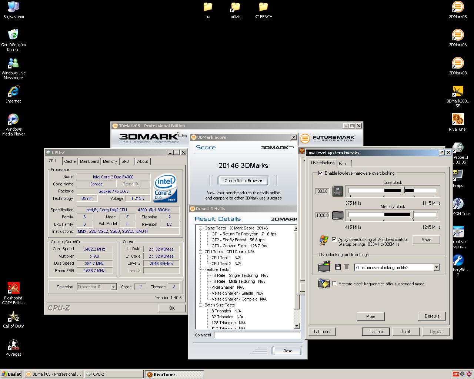
Task: Open the Başlat start menu
Action: [11, 374]
